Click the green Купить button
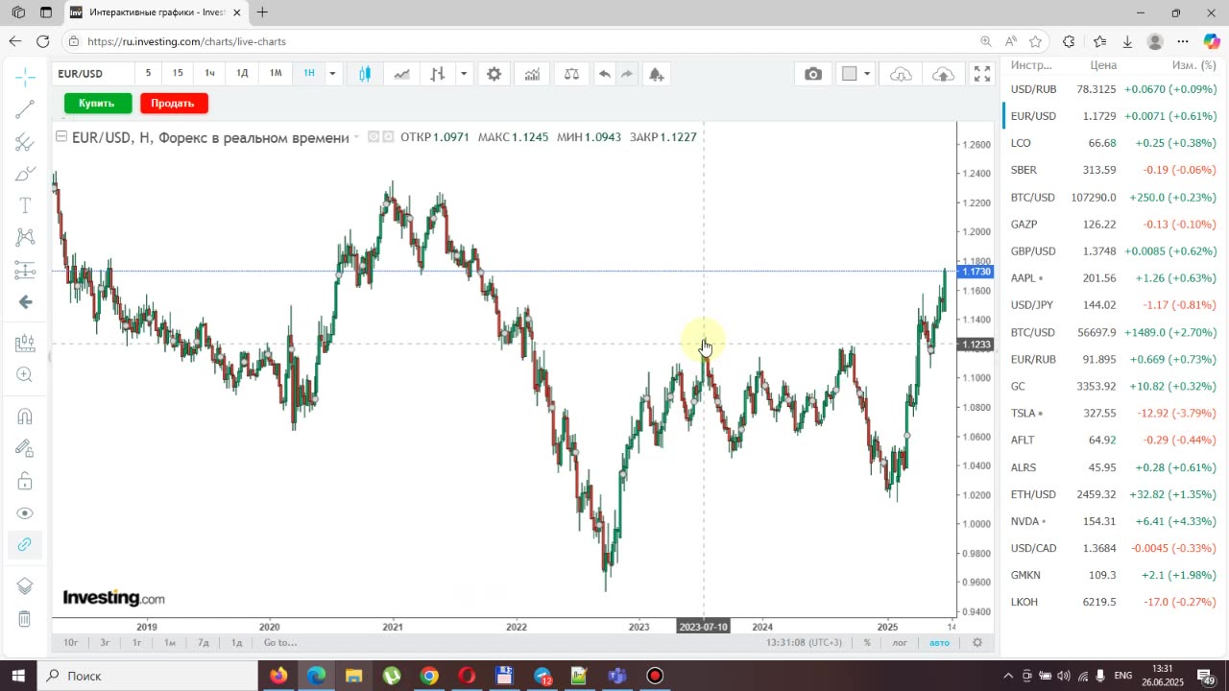The height and width of the screenshot is (691, 1229). click(x=97, y=104)
